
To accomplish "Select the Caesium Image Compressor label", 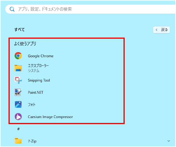I will click(x=50, y=117).
